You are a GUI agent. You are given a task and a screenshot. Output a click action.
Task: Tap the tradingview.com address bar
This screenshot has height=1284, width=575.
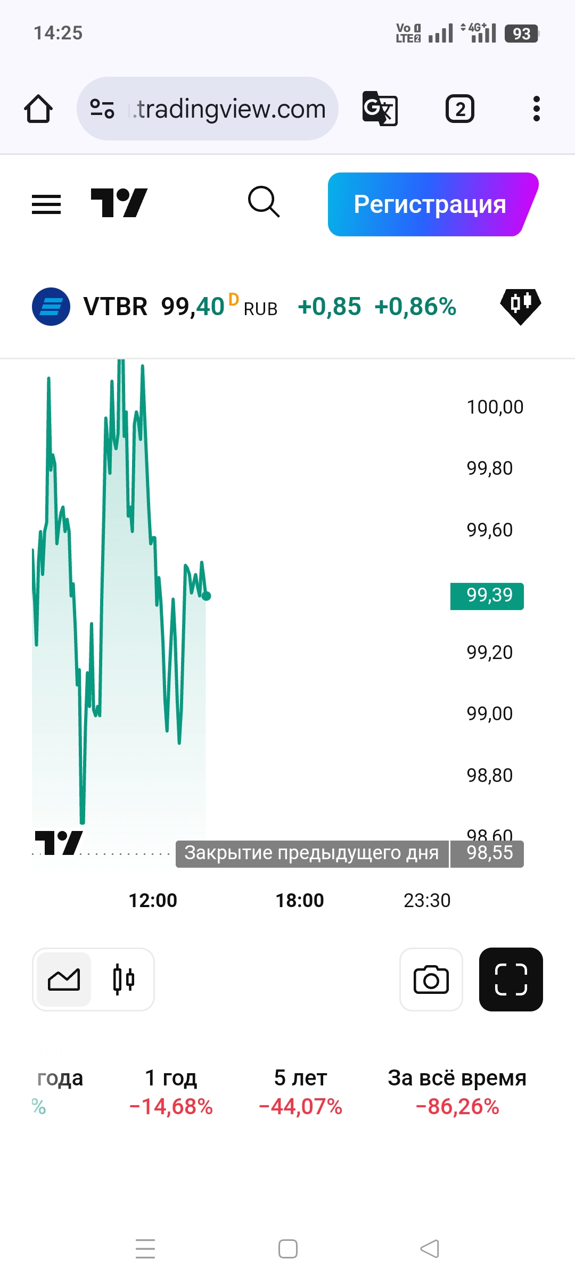[x=229, y=109]
